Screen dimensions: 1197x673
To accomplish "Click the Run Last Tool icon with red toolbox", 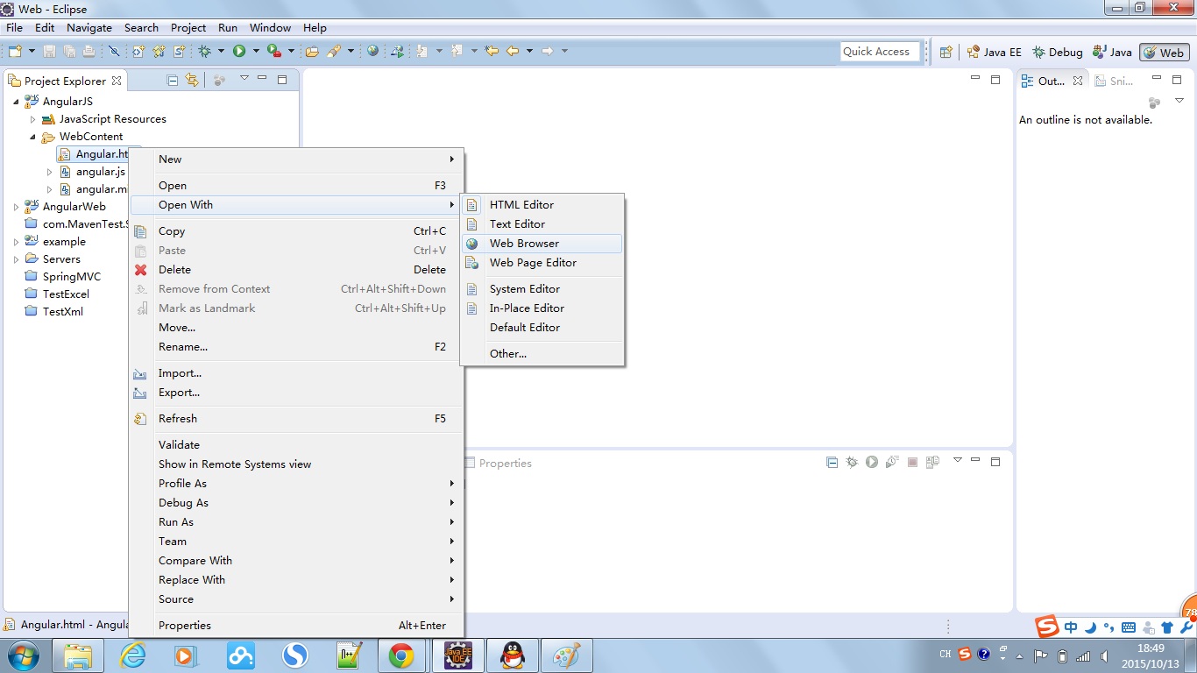I will [273, 51].
